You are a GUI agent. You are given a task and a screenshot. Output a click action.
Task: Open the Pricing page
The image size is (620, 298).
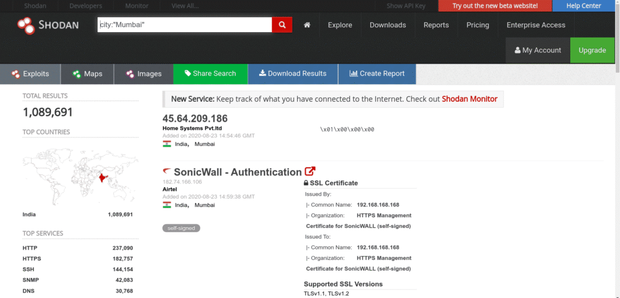478,25
